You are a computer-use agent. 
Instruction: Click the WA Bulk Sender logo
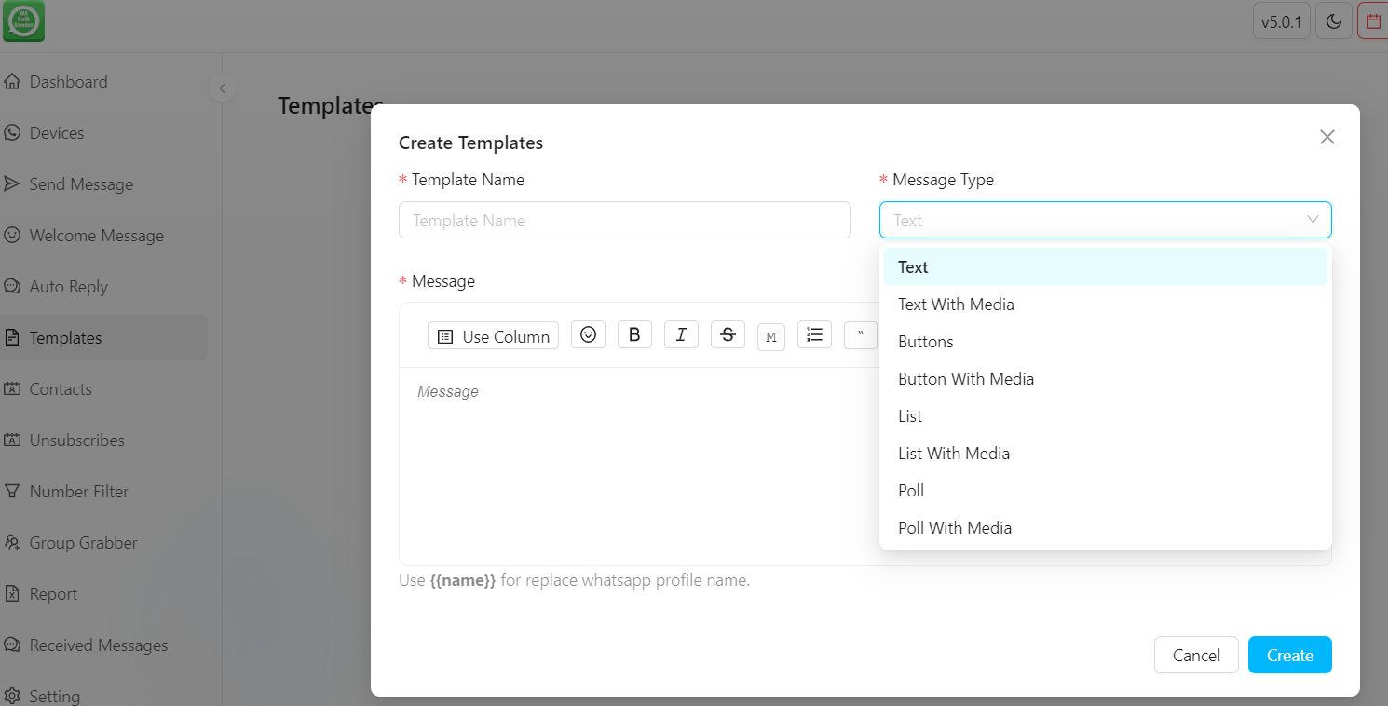(x=23, y=20)
